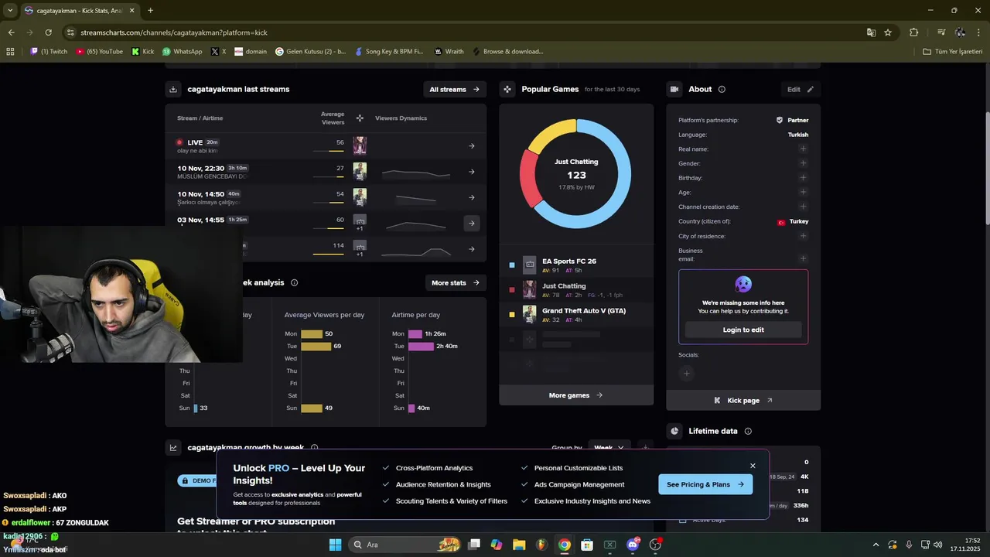Open Gelen Kutusu bookmark

click(311, 52)
